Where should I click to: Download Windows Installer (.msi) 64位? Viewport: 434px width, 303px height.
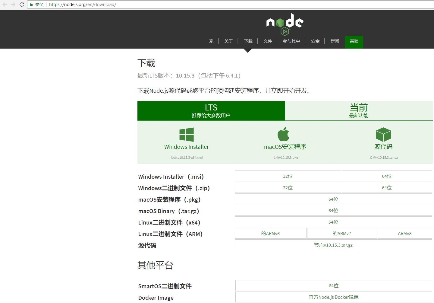point(387,176)
